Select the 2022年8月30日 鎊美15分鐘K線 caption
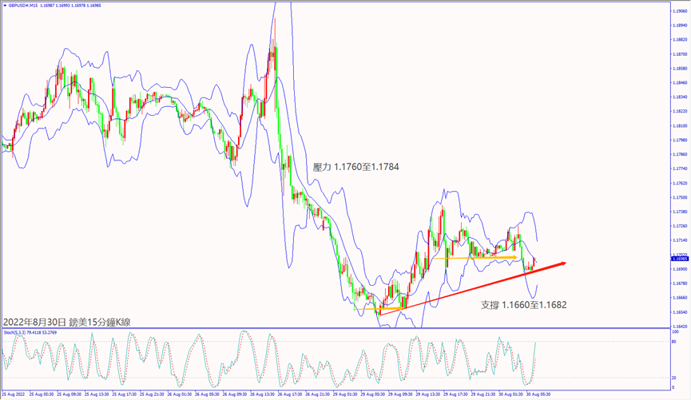The image size is (691, 400). coord(67,321)
